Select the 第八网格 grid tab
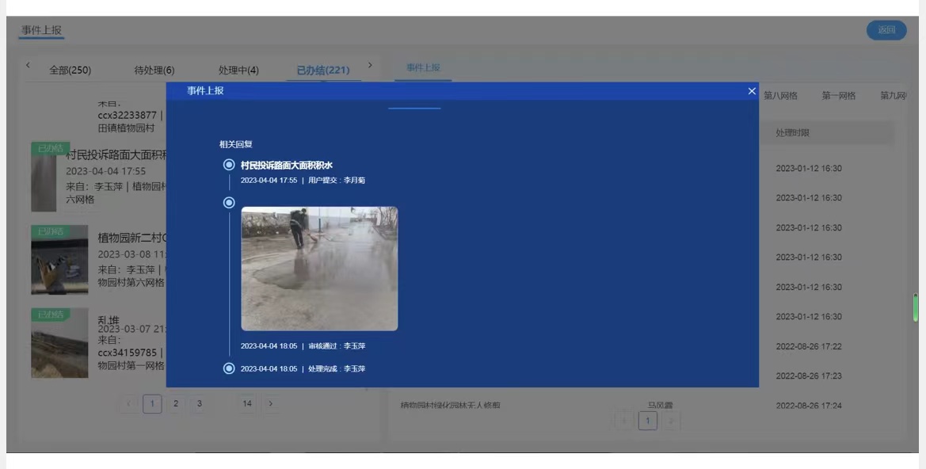Image resolution: width=926 pixels, height=469 pixels. coord(780,96)
